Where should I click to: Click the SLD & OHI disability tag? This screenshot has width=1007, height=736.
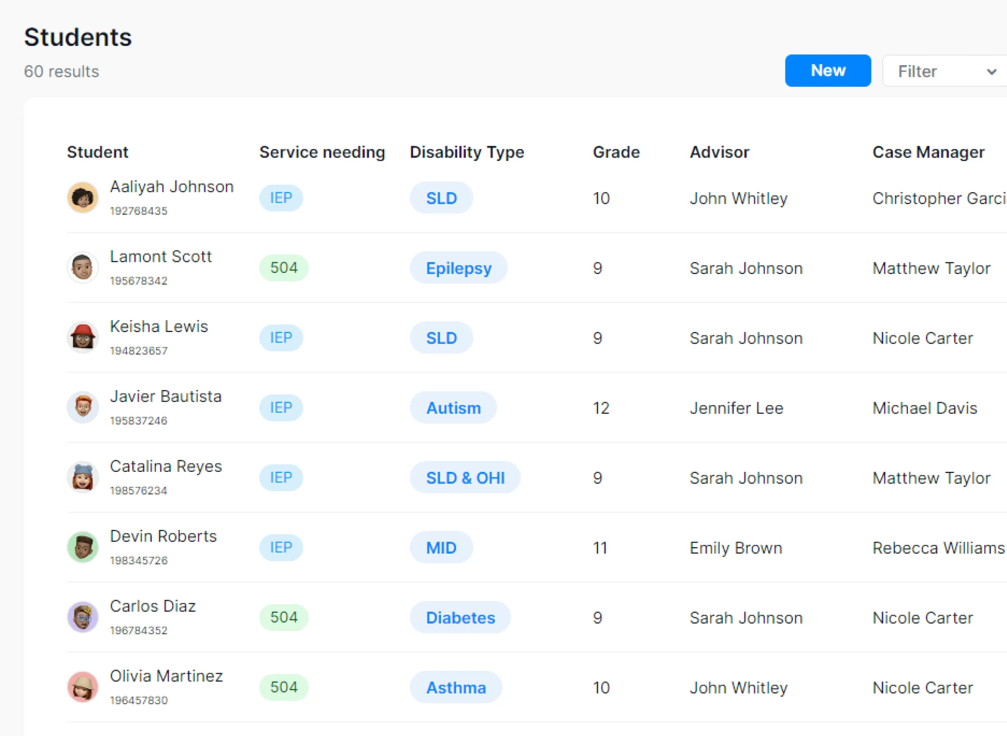coord(465,477)
